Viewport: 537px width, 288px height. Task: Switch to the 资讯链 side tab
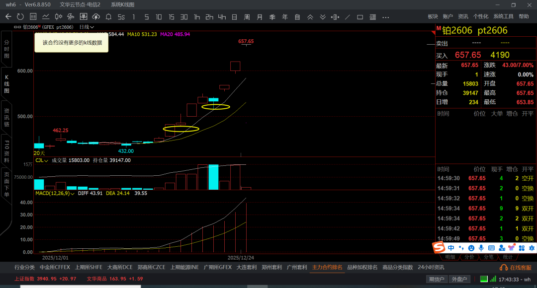(x=6, y=117)
